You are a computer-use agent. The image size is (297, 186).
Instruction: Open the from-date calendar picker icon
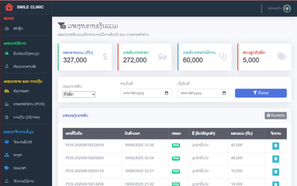tap(166, 93)
